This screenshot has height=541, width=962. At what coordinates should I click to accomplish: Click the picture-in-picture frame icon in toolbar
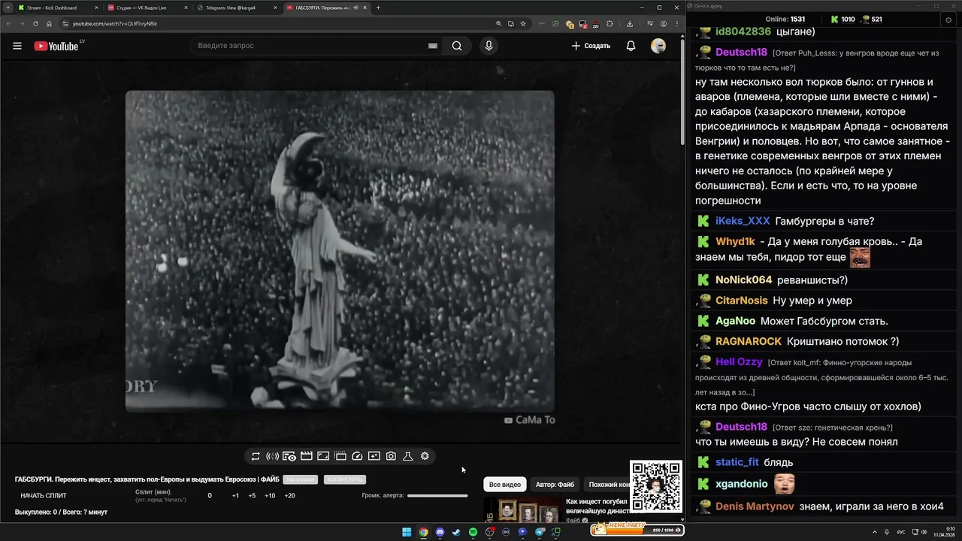pos(323,456)
